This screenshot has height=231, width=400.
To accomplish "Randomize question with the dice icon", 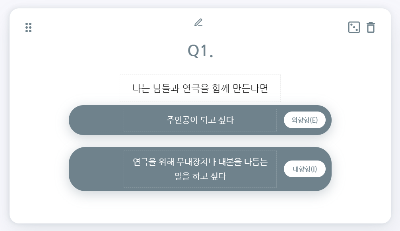I will pyautogui.click(x=353, y=27).
